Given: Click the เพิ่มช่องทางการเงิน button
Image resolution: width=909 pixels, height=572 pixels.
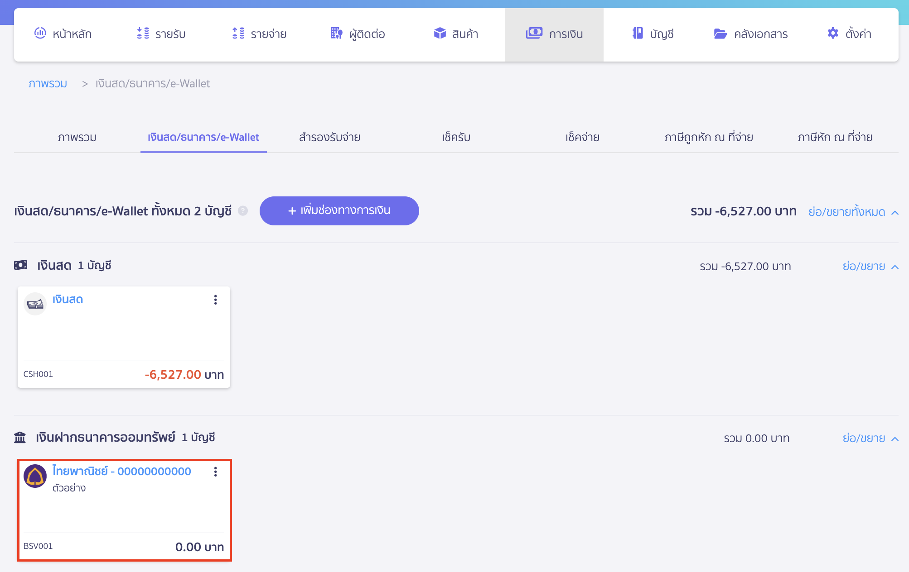Looking at the screenshot, I should pyautogui.click(x=339, y=211).
